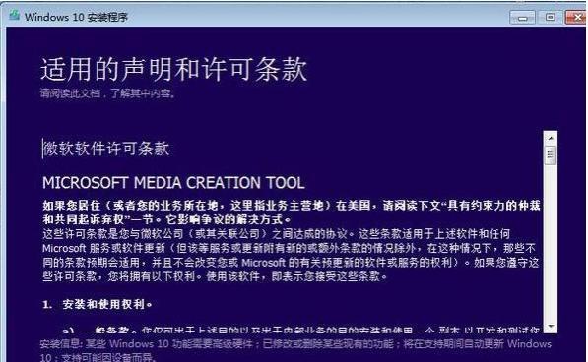Image resolution: width=588 pixels, height=362 pixels.
Task: Minimize the Windows 10 安装程序 window
Action: tap(522, 18)
